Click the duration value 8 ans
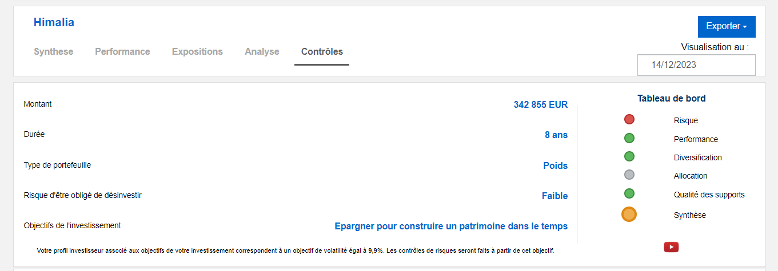Viewport: 778px width, 271px height. (x=556, y=135)
